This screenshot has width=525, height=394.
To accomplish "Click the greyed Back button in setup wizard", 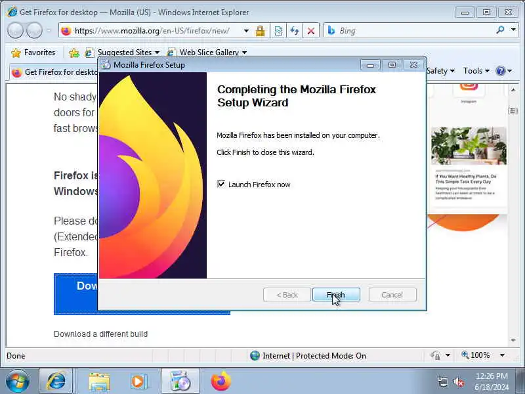I will [x=287, y=295].
